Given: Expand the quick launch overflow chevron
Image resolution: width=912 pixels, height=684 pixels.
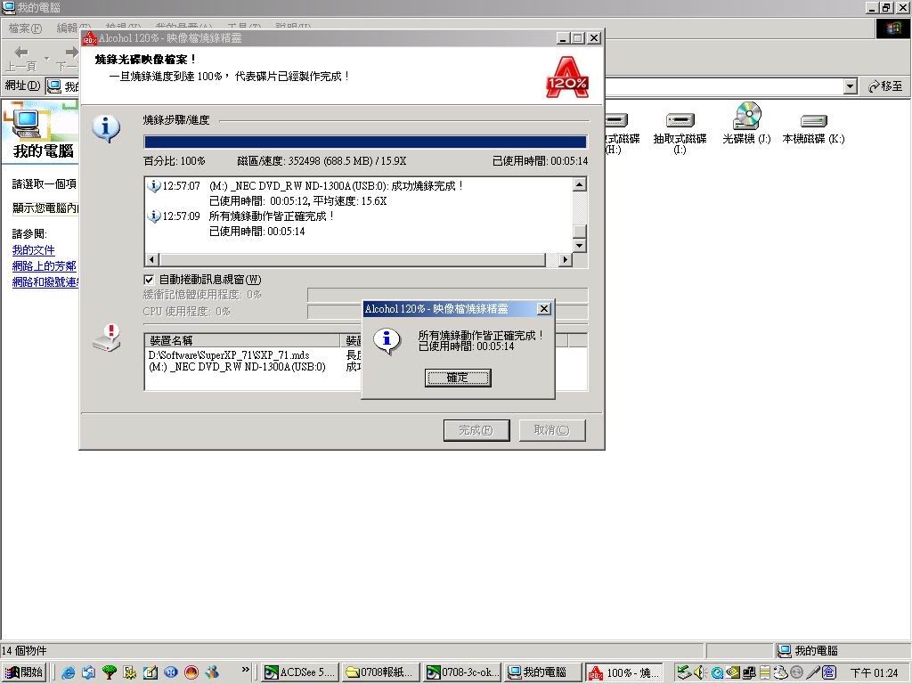Looking at the screenshot, I should 246,670.
